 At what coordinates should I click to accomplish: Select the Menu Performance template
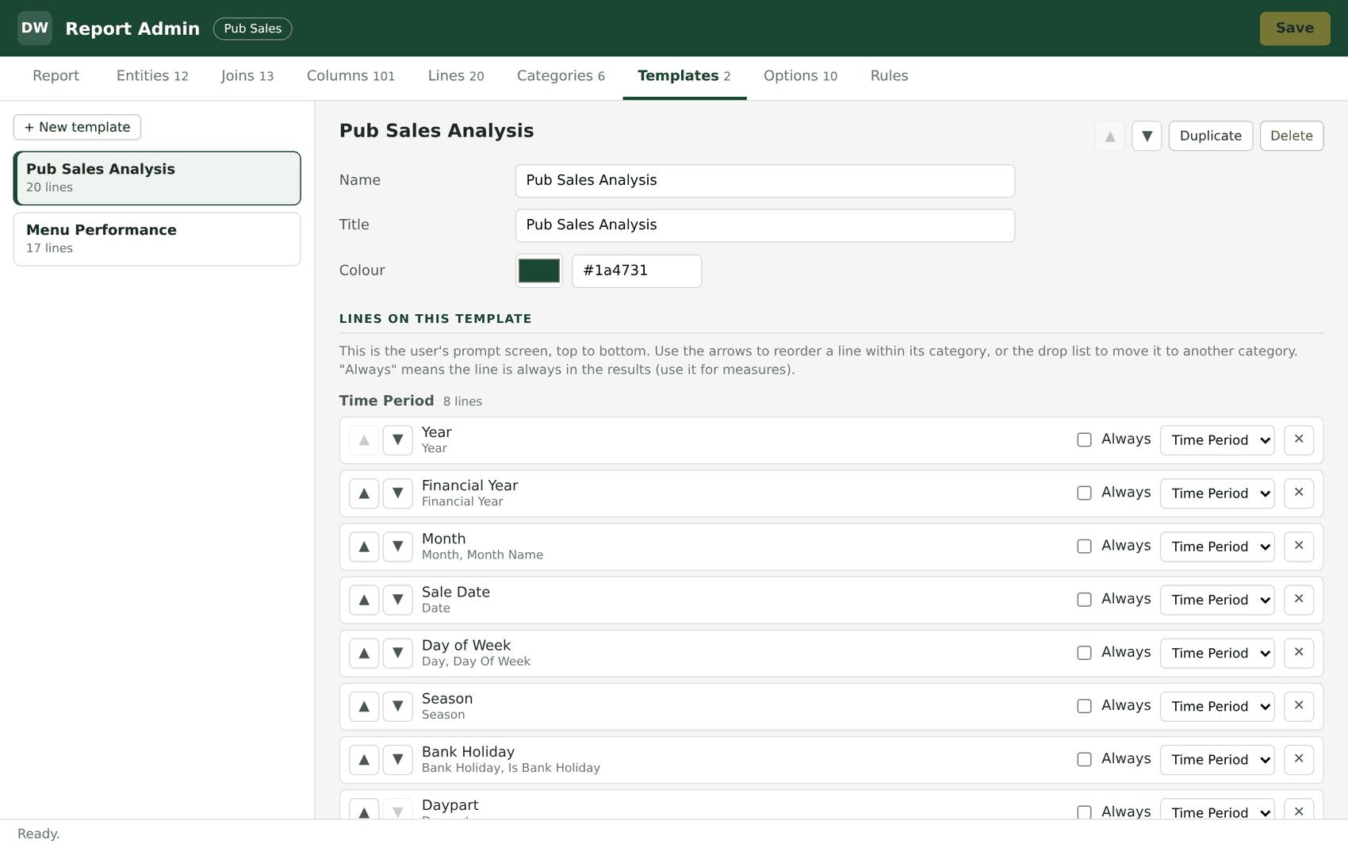tap(157, 239)
